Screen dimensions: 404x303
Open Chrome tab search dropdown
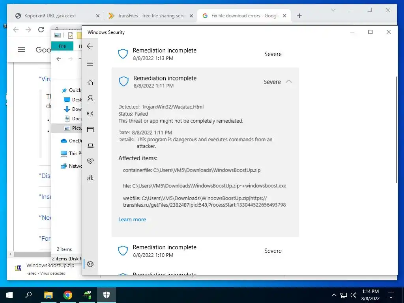tap(333, 10)
